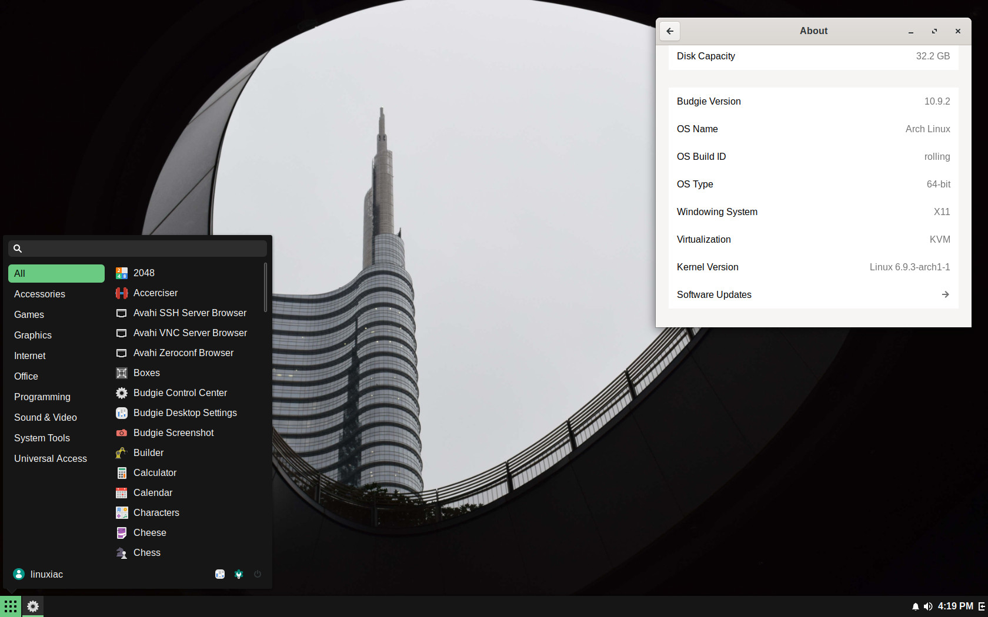Click the app list scrollbar
Viewport: 988px width, 617px height.
click(266, 287)
